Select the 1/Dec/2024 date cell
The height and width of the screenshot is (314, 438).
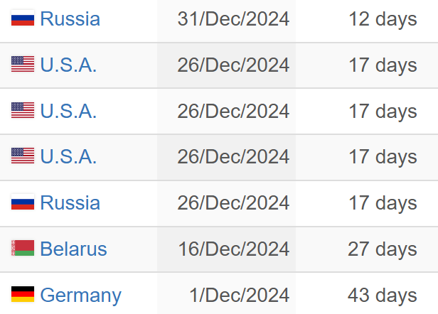point(239,295)
